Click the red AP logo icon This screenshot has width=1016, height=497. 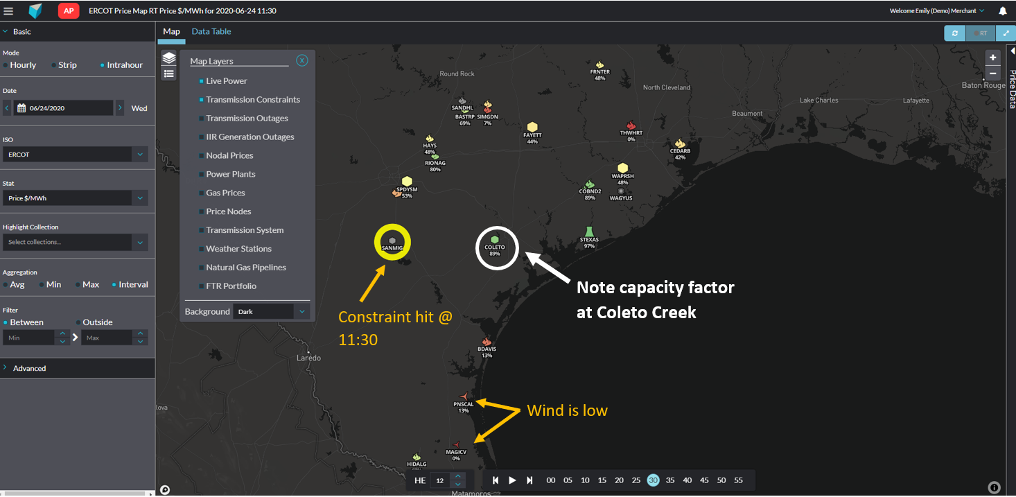[68, 10]
